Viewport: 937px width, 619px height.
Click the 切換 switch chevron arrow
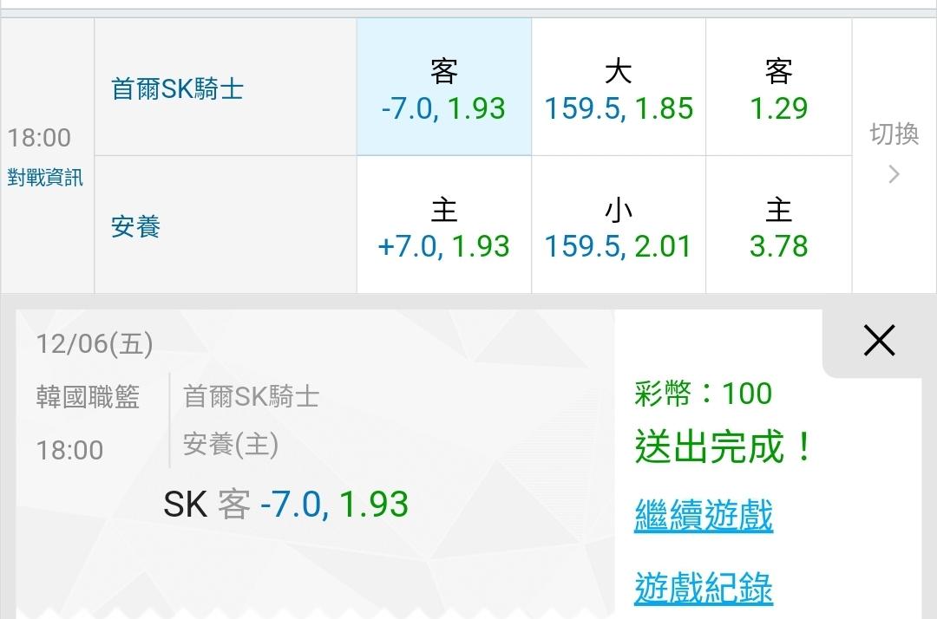894,175
